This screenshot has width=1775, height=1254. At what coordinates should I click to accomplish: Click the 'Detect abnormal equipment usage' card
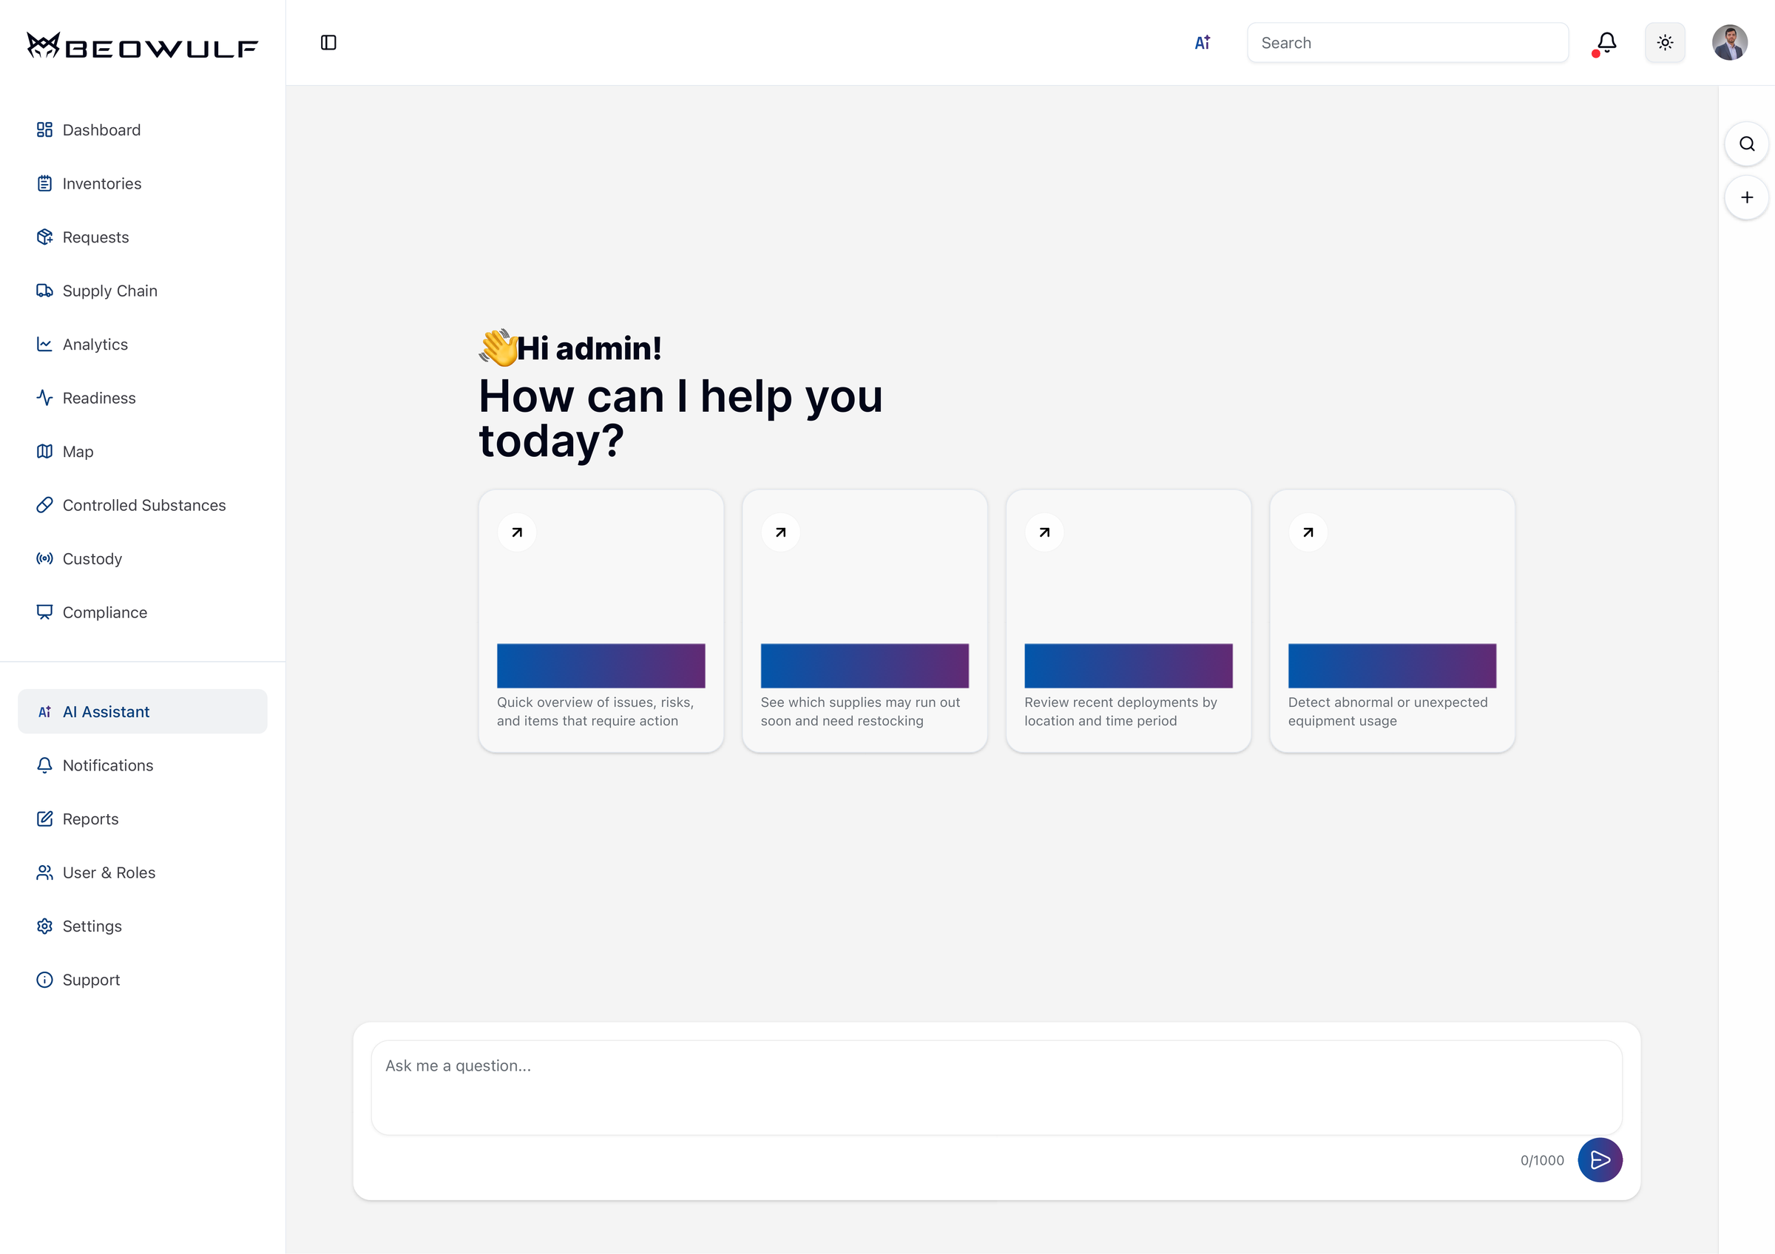1392,620
